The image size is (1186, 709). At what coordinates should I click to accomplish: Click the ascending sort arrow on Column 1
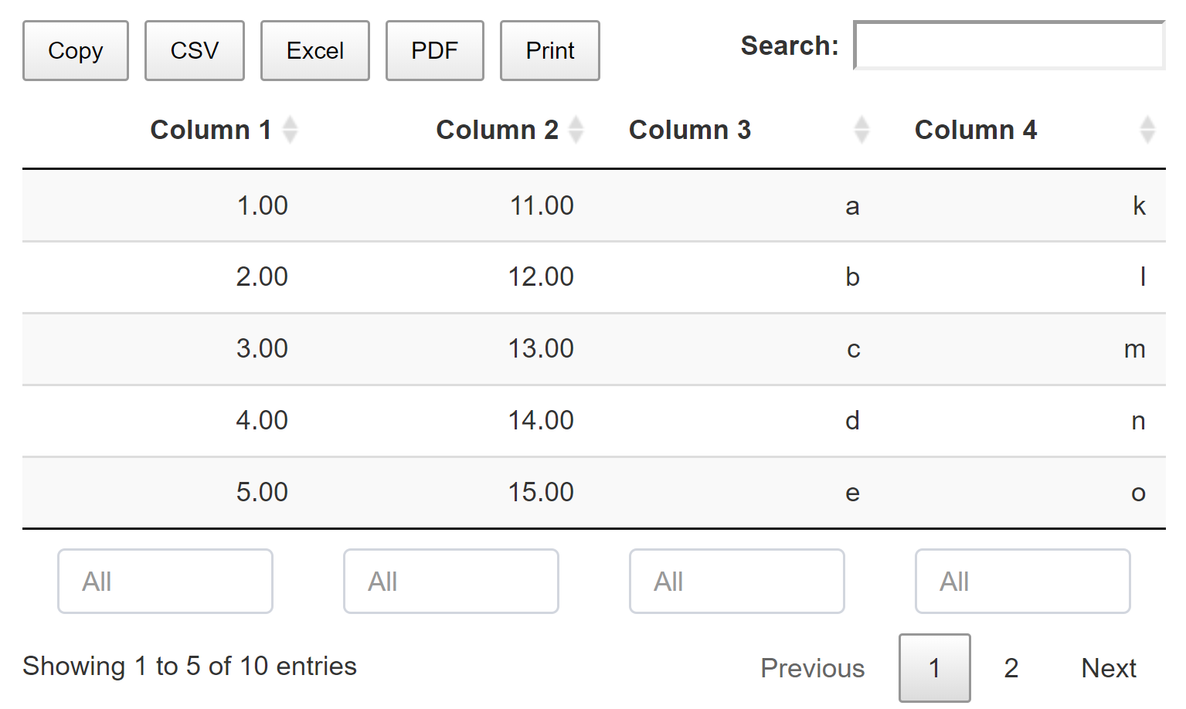point(291,122)
